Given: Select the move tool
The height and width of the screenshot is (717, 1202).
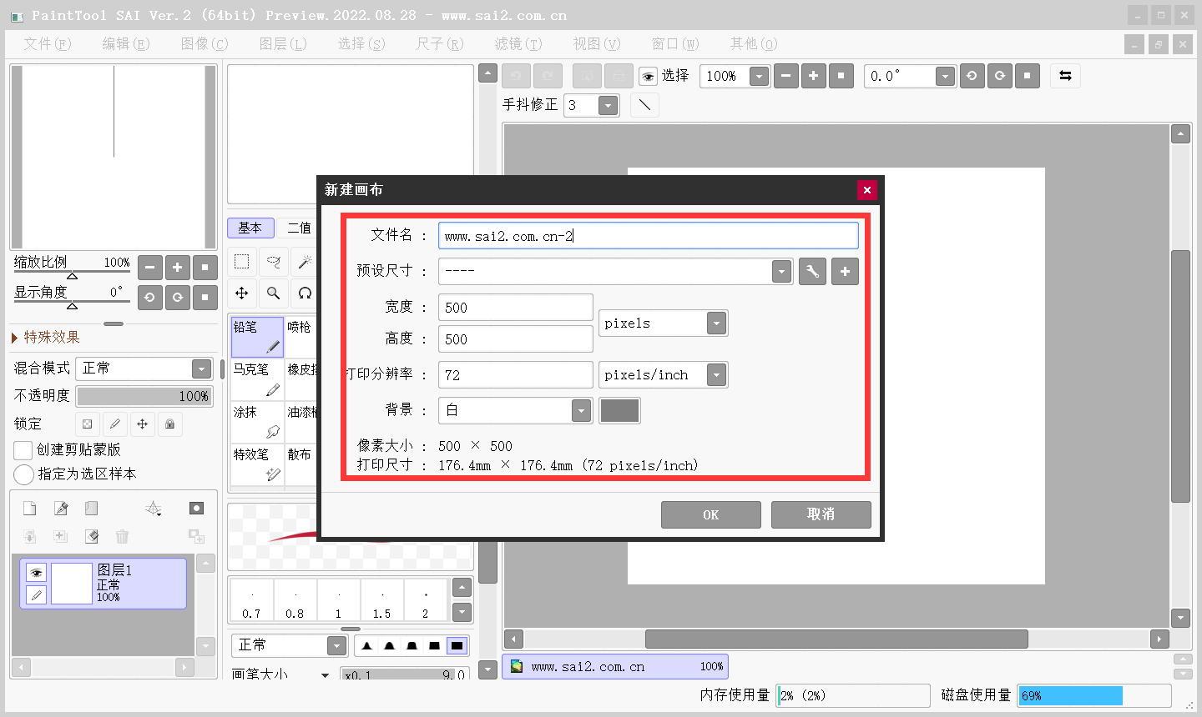Looking at the screenshot, I should point(242,293).
